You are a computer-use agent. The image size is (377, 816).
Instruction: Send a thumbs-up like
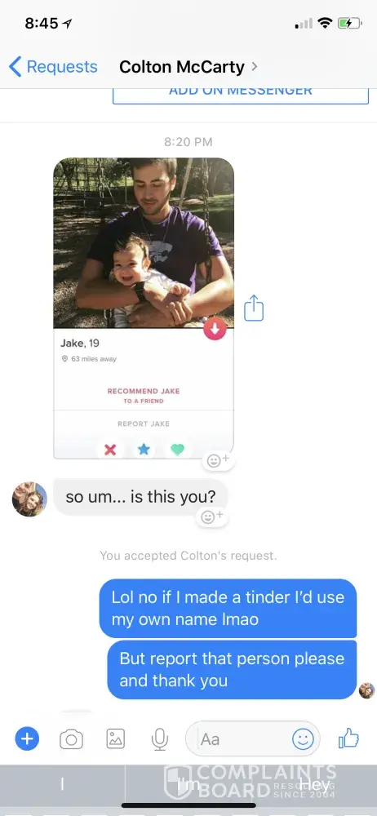349,738
